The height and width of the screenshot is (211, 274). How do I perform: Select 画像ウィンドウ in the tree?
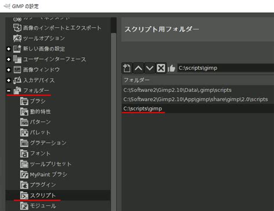click(x=42, y=69)
